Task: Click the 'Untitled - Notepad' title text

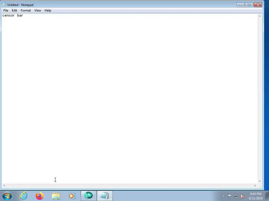Action: (x=20, y=5)
